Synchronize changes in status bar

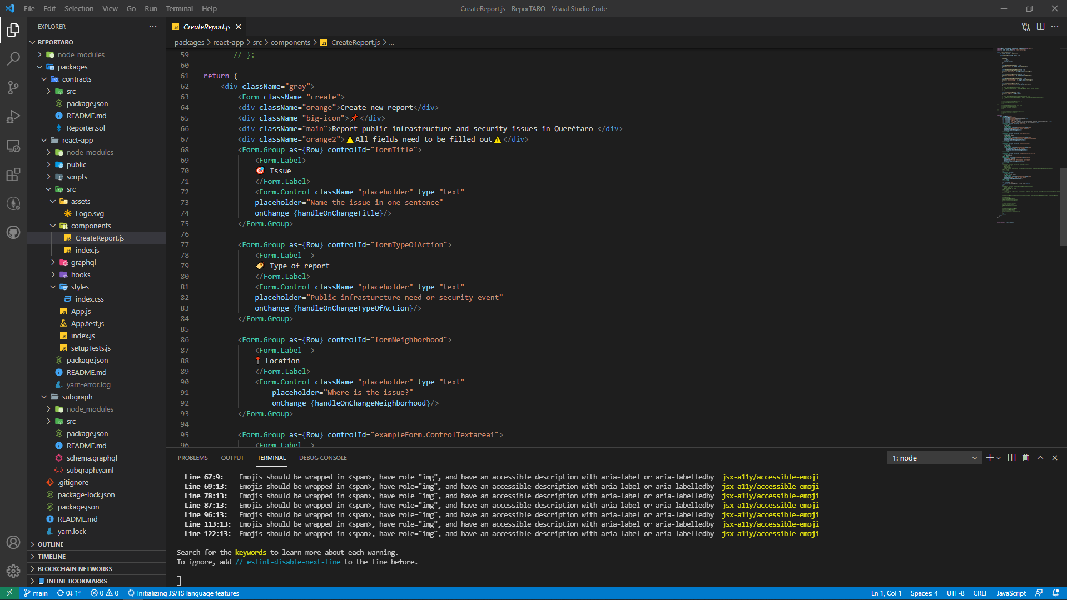coord(69,593)
